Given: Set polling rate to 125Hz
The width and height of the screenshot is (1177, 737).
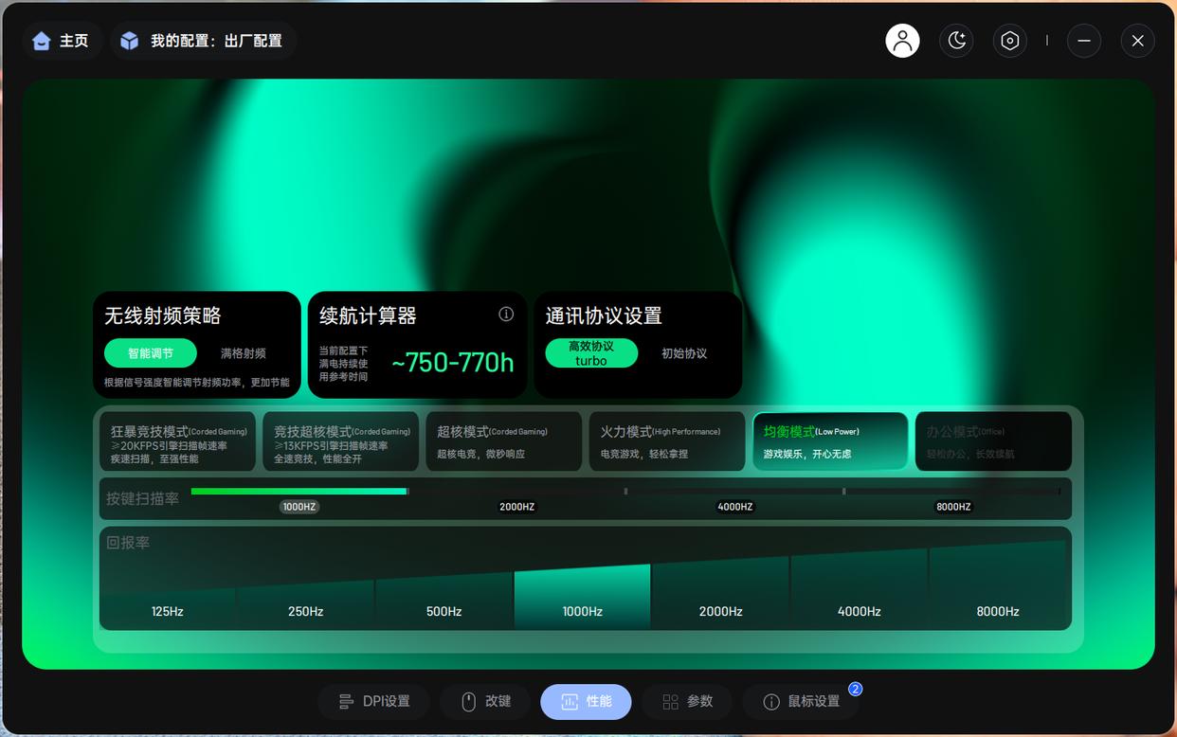Looking at the screenshot, I should (x=168, y=611).
